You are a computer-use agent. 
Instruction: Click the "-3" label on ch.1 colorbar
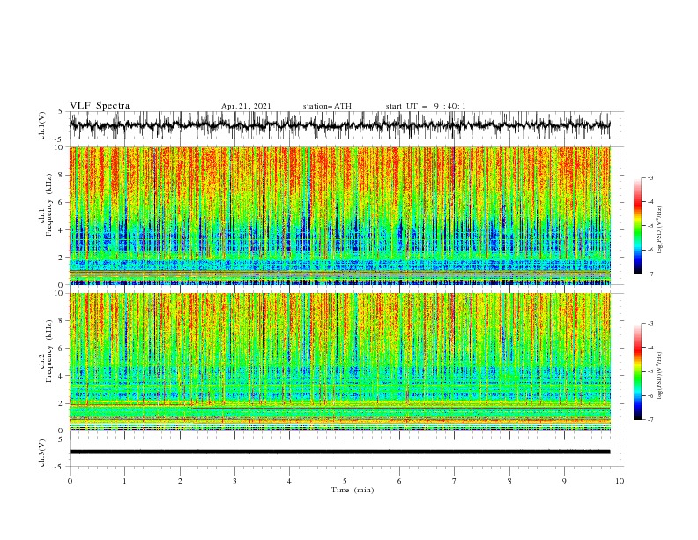pyautogui.click(x=650, y=177)
